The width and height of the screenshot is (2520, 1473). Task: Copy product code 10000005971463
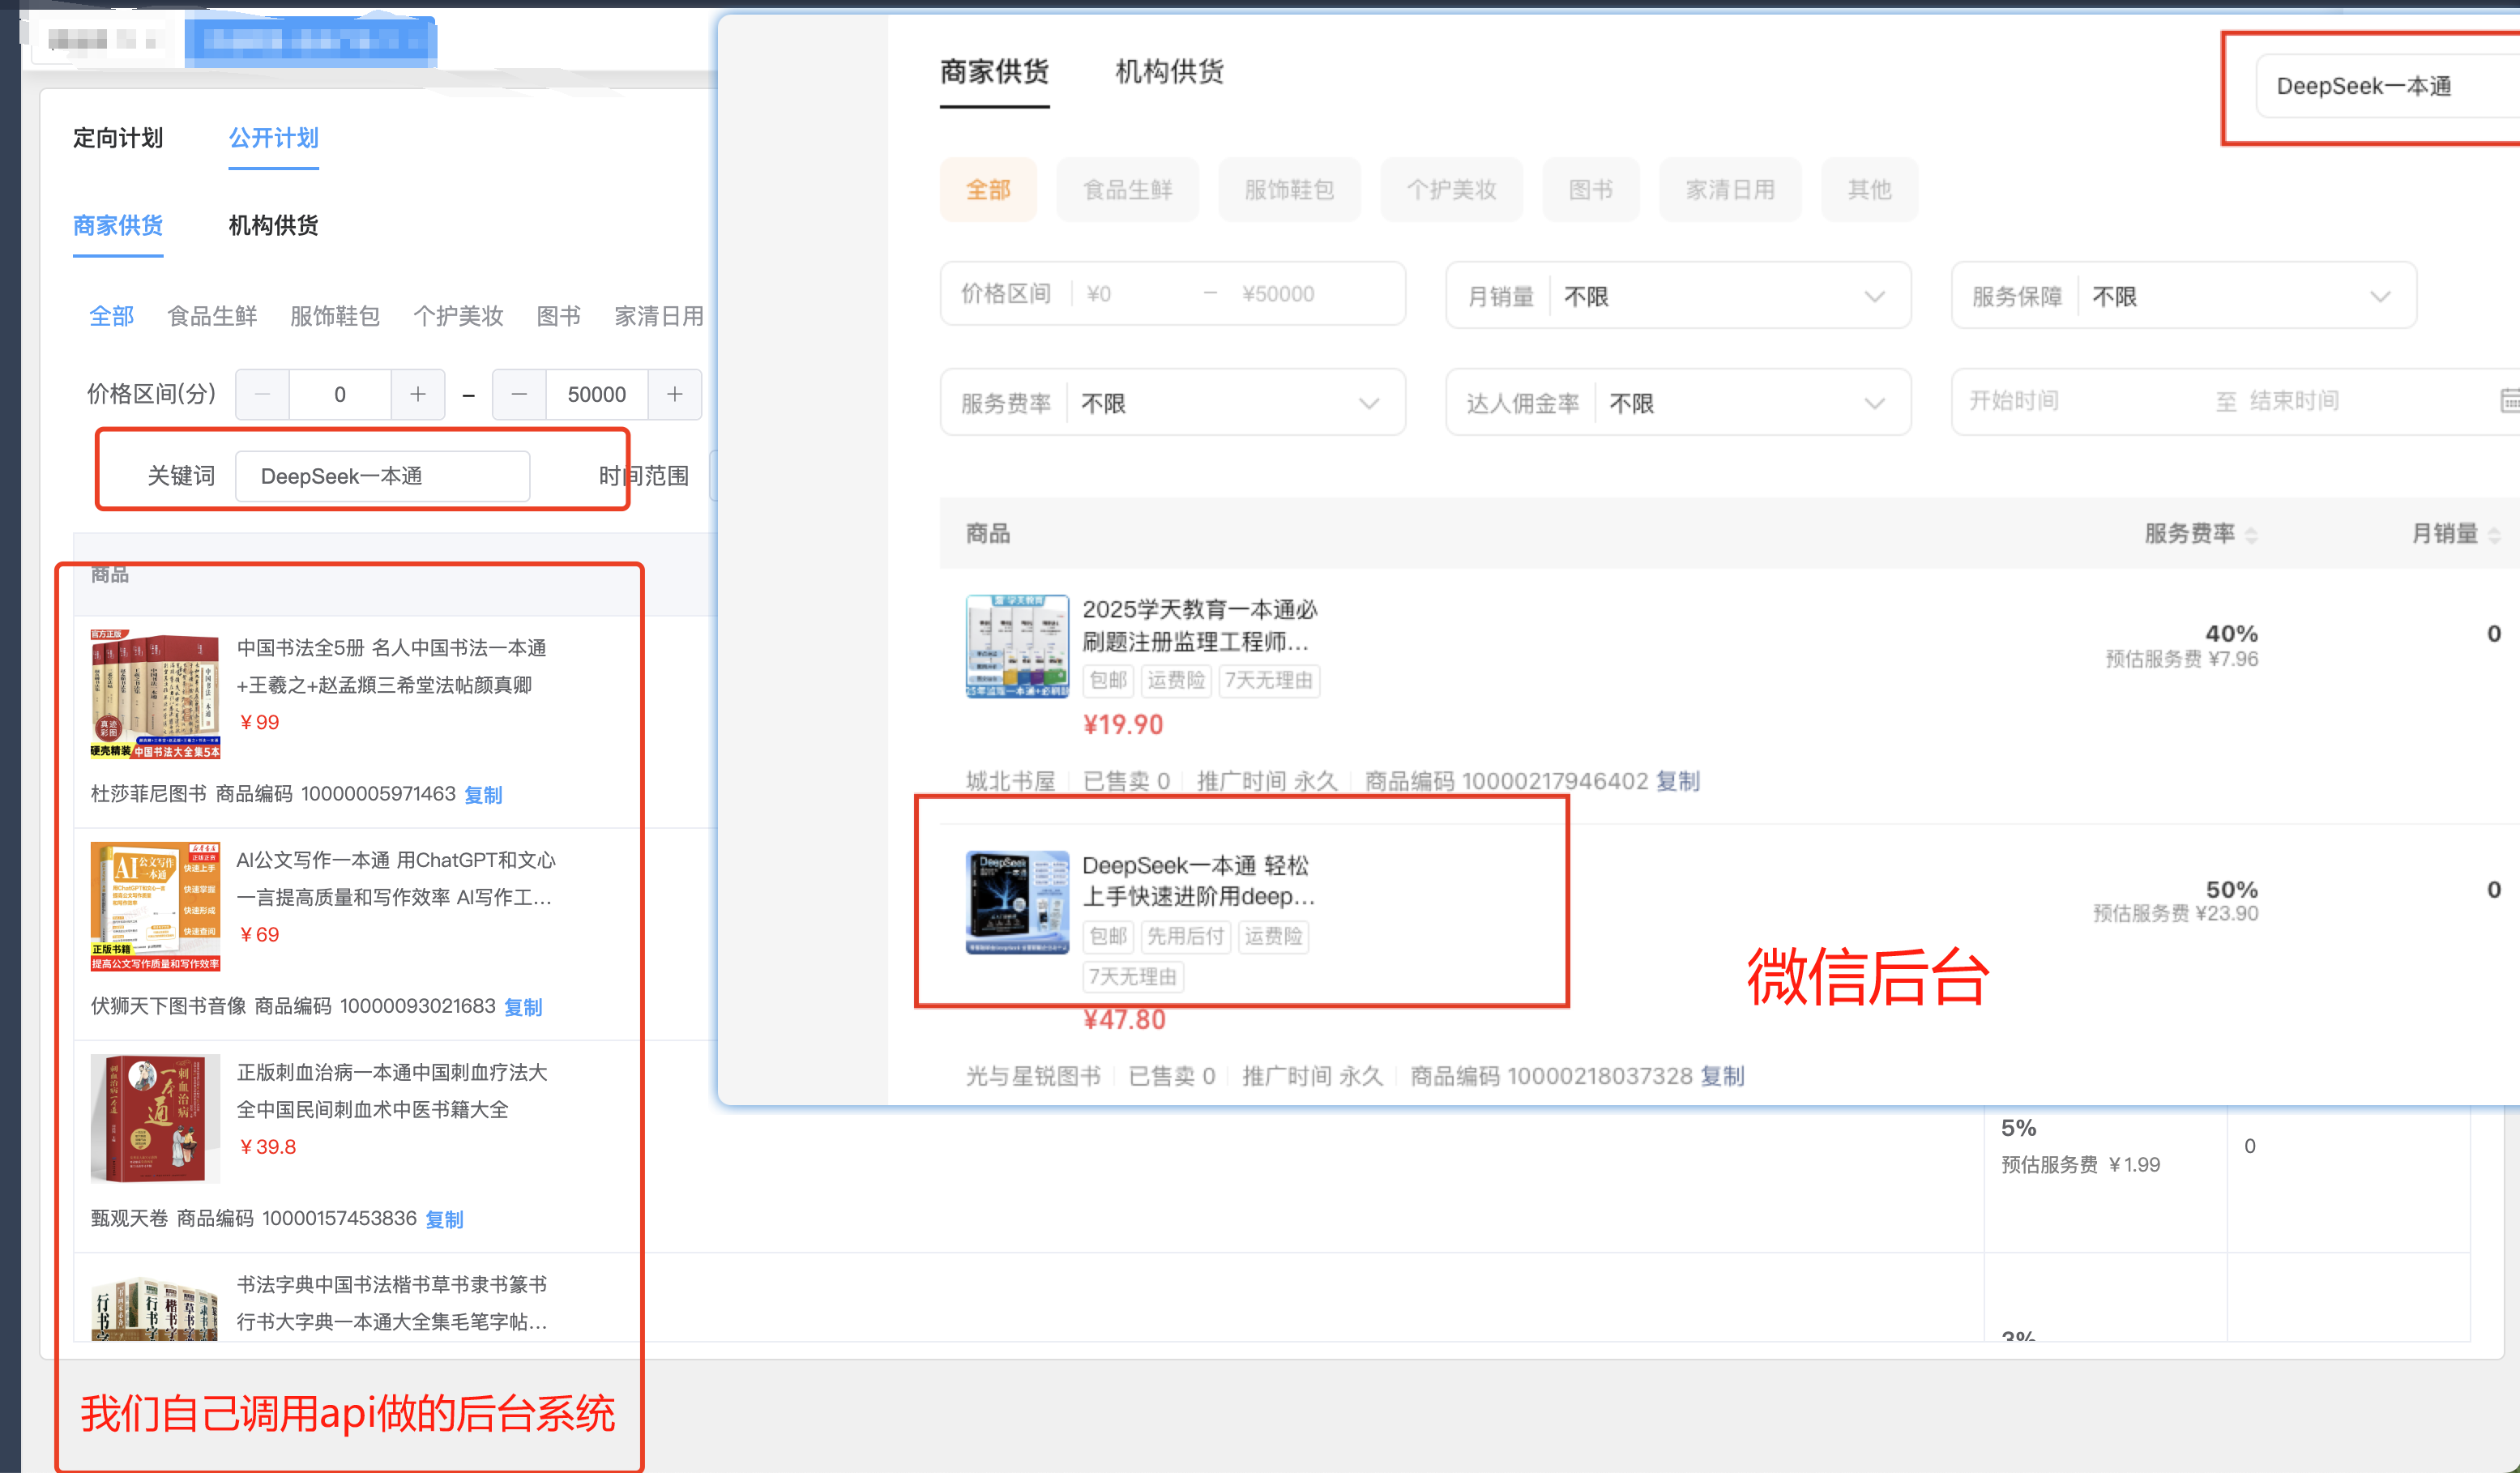tap(483, 795)
